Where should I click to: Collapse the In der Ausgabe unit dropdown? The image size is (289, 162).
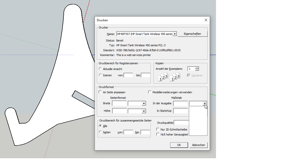[205, 103]
